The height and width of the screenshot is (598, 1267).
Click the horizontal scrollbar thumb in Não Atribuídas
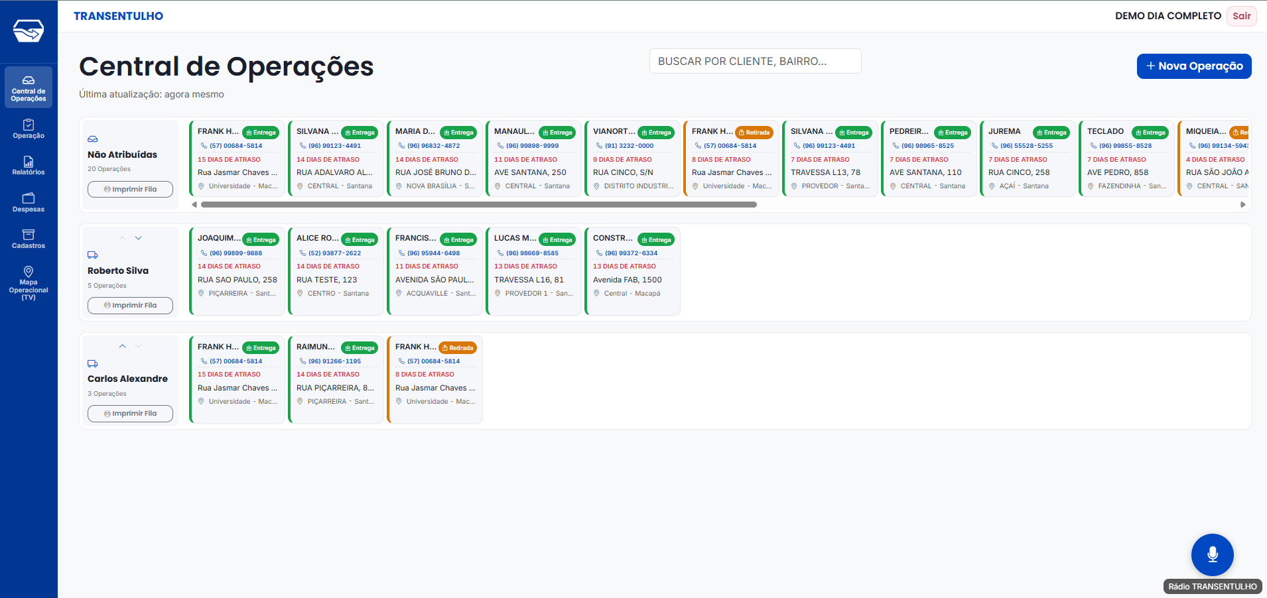(478, 205)
